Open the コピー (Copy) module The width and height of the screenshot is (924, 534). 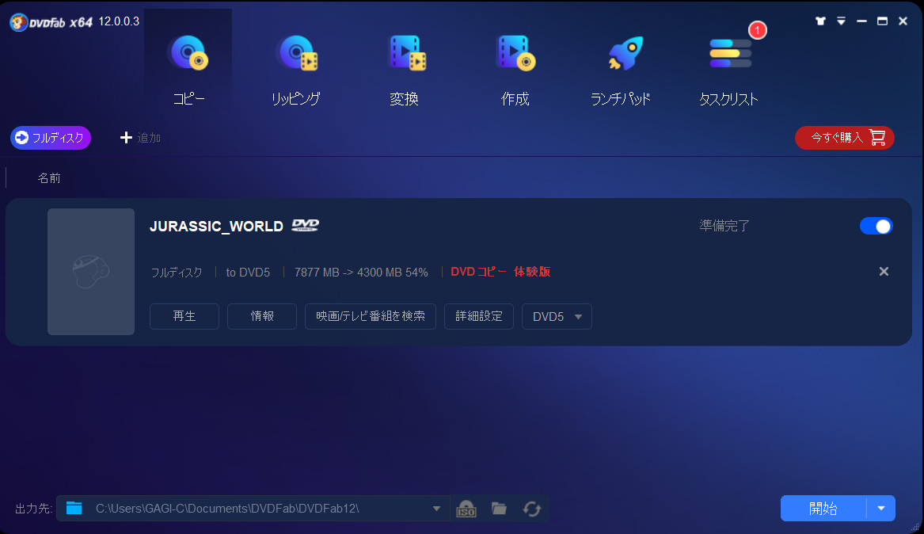click(188, 70)
